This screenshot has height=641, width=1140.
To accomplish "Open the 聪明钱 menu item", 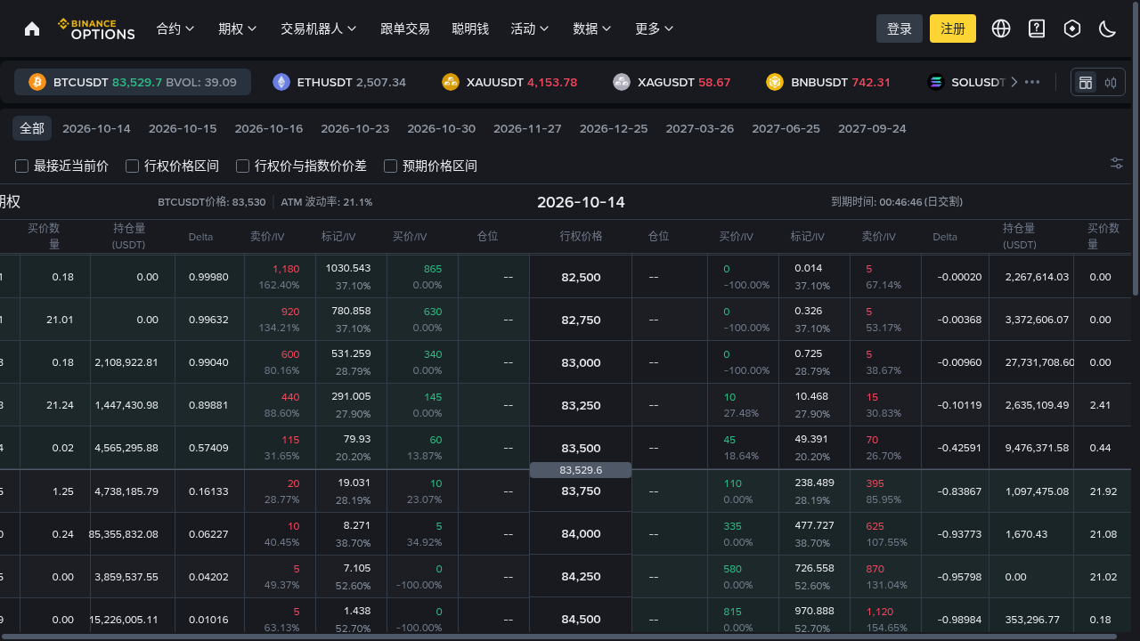I will pyautogui.click(x=470, y=28).
